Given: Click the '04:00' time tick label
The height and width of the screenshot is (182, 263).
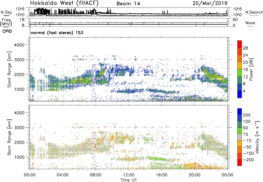Looking at the screenshot, I should 62,175.
